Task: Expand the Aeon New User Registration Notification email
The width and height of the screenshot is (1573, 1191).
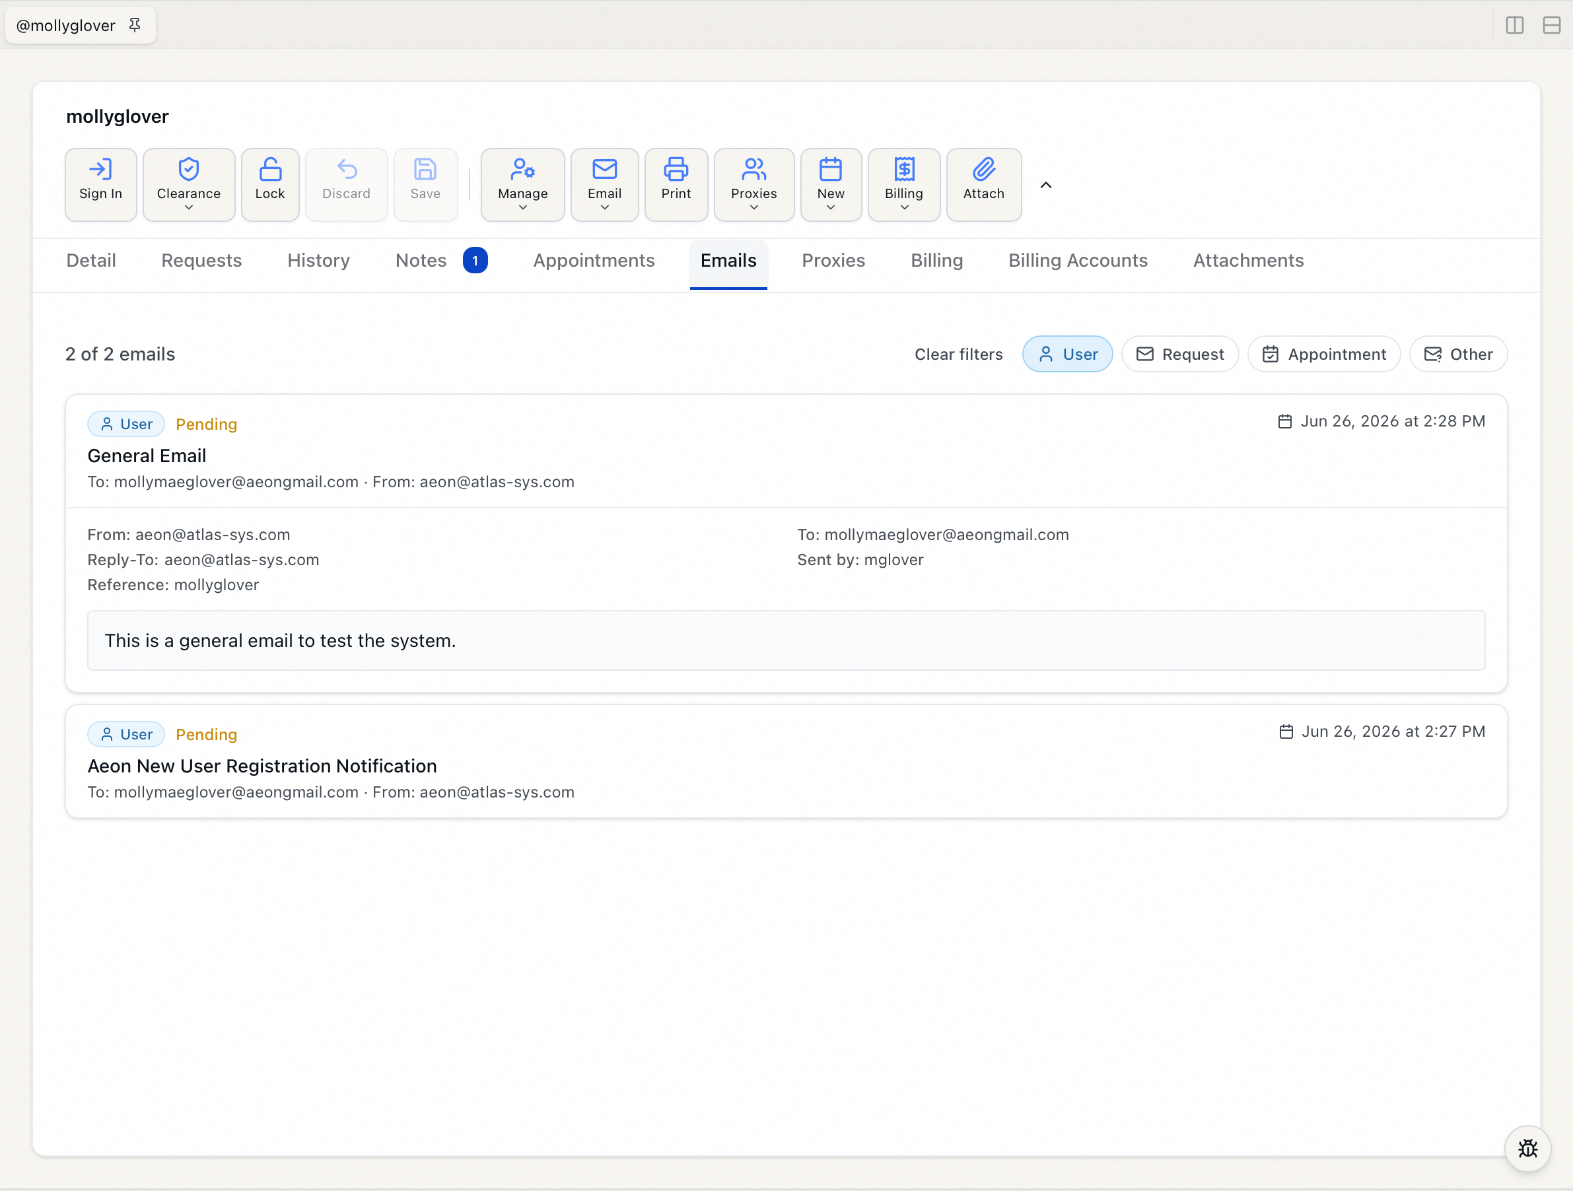Action: [x=786, y=761]
